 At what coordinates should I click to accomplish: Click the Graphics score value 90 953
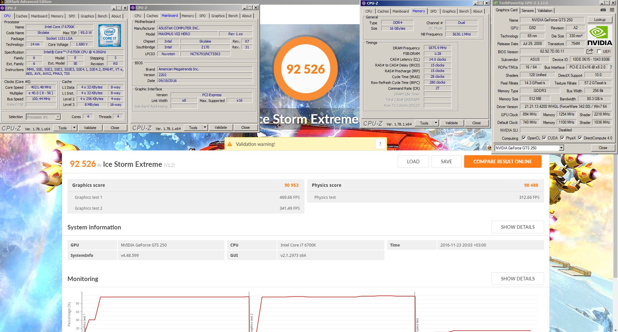click(291, 185)
